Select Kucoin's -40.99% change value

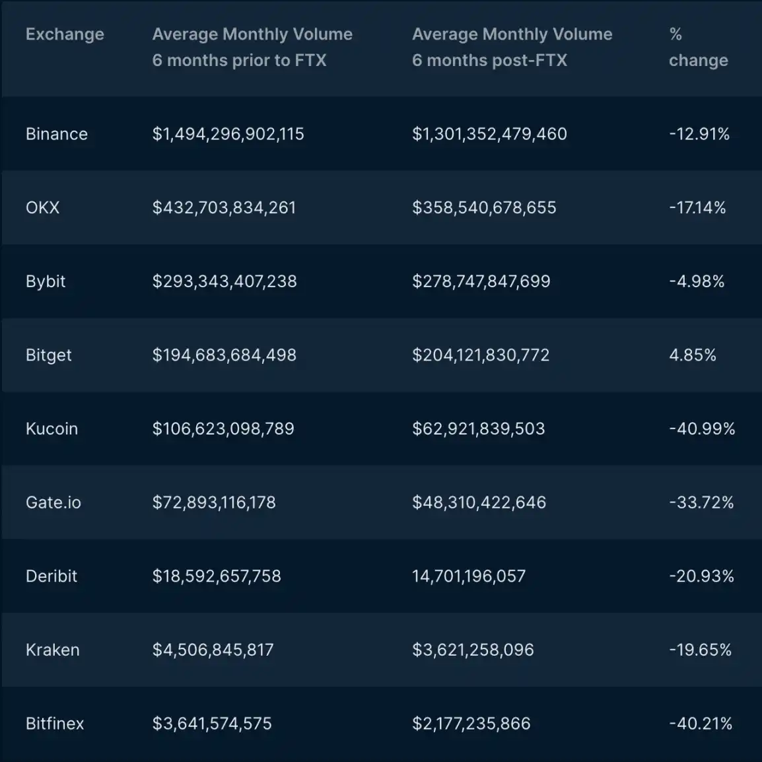pyautogui.click(x=702, y=429)
